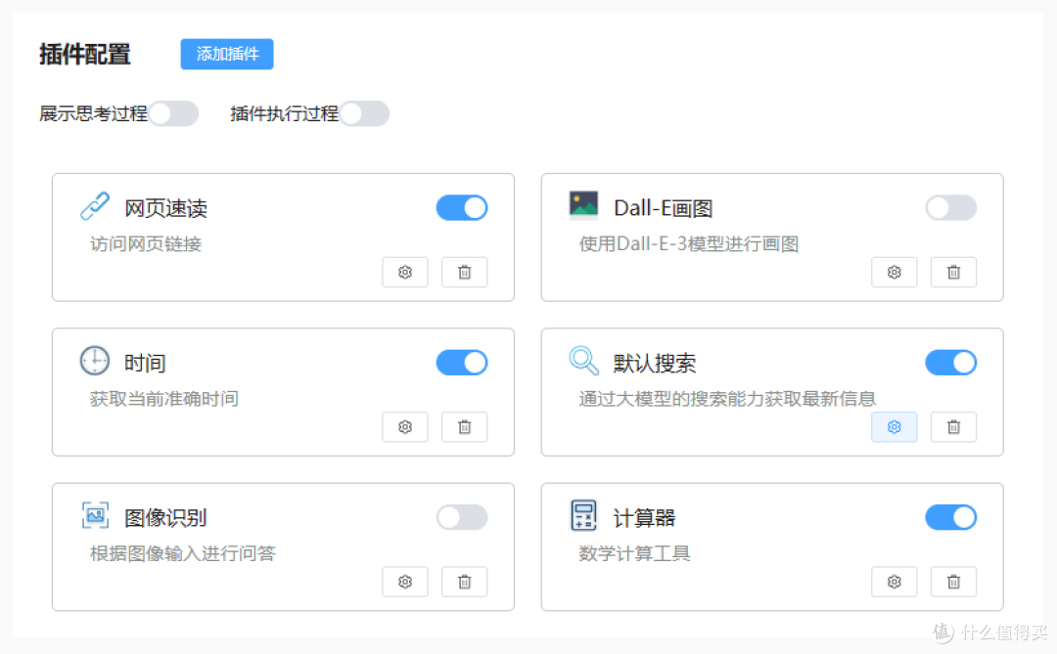Click the calculator icon of 计算器
This screenshot has width=1057, height=654.
click(583, 515)
